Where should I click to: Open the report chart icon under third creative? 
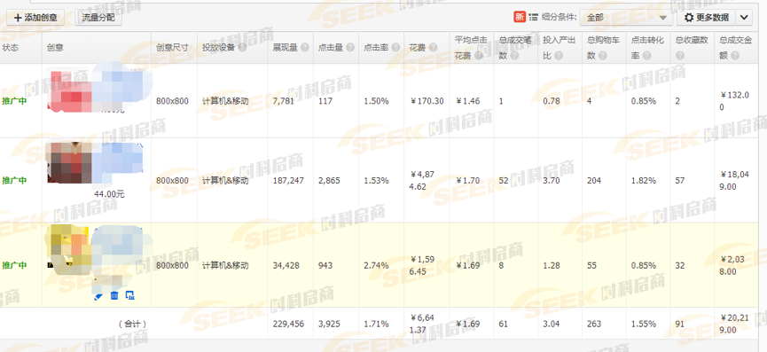click(x=130, y=295)
